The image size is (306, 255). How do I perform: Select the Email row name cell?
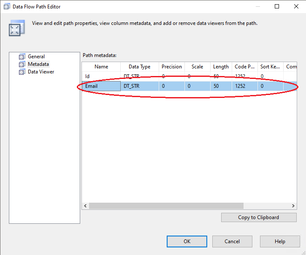pyautogui.click(x=101, y=86)
